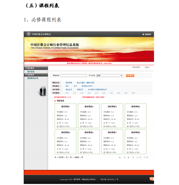Select star rating 1.0
This screenshot has height=185, width=179.
pos(74,93)
